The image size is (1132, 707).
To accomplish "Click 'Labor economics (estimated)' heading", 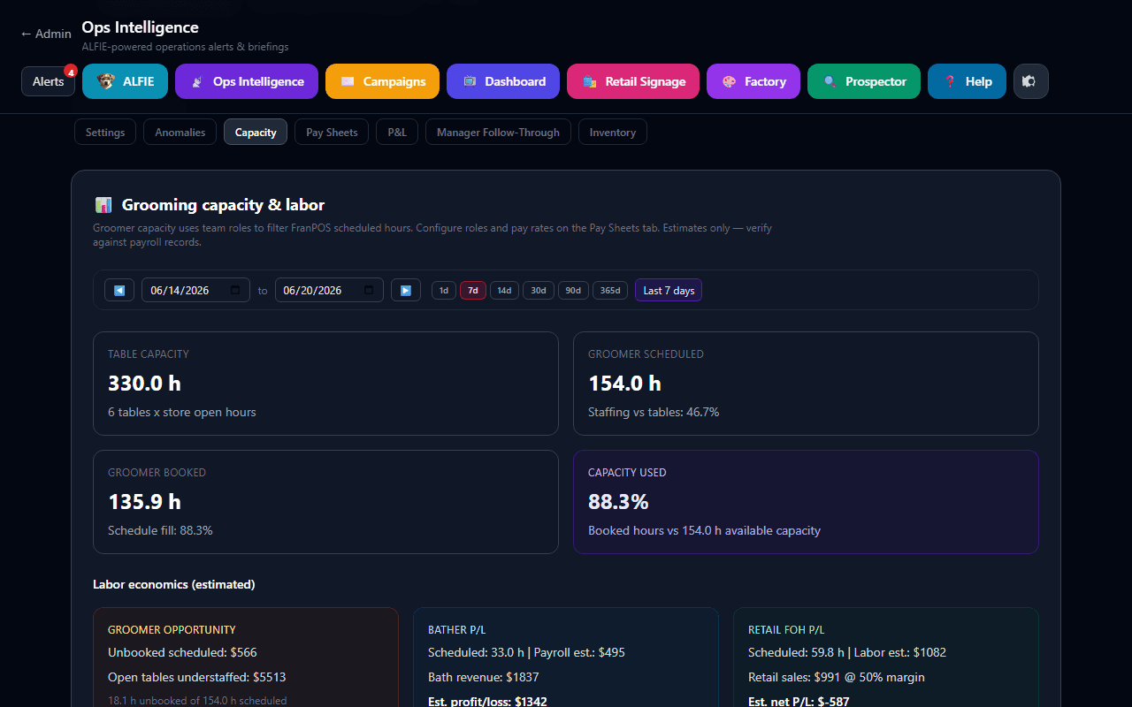I will pos(174,584).
